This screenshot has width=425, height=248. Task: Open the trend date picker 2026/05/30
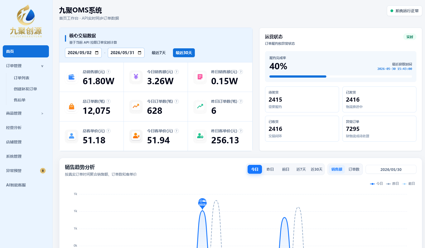point(391,170)
